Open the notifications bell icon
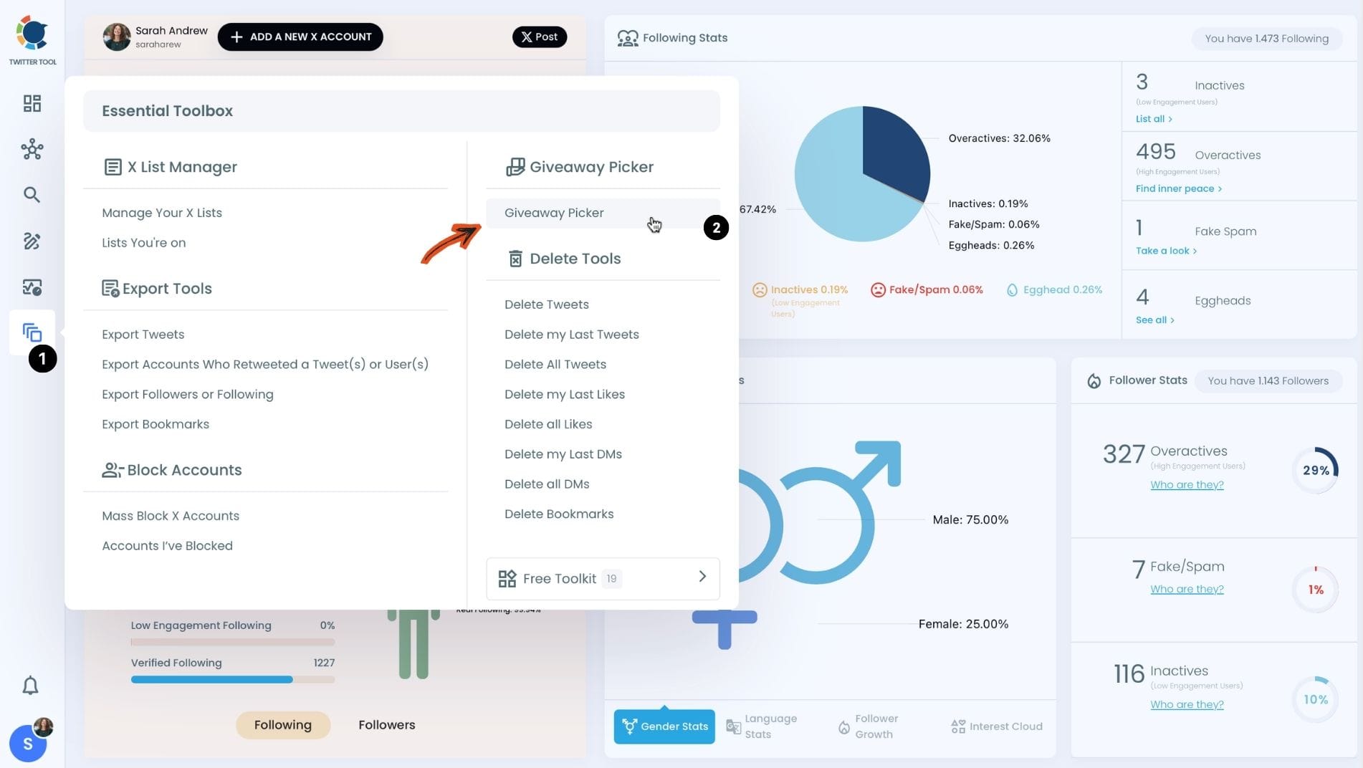The height and width of the screenshot is (768, 1363). pyautogui.click(x=30, y=686)
